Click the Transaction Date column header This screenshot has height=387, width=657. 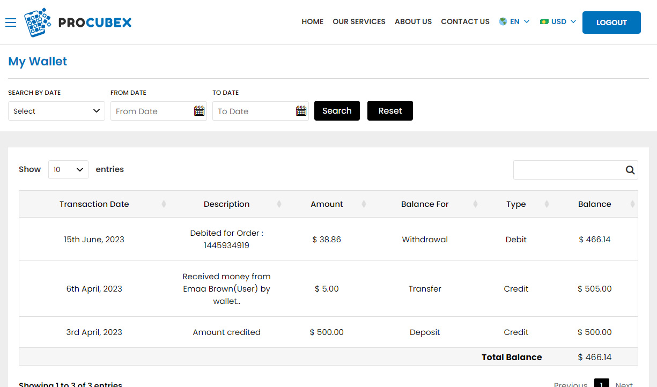94,204
